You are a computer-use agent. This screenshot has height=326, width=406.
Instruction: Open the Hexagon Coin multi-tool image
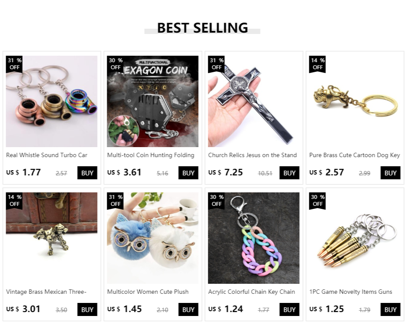pyautogui.click(x=152, y=101)
